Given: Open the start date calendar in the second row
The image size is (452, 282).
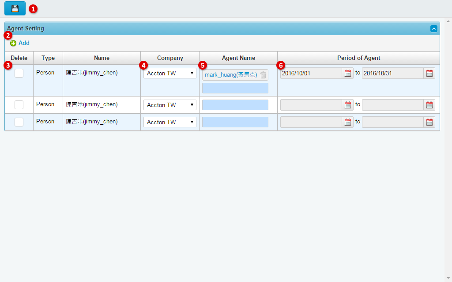Looking at the screenshot, I should [x=348, y=104].
